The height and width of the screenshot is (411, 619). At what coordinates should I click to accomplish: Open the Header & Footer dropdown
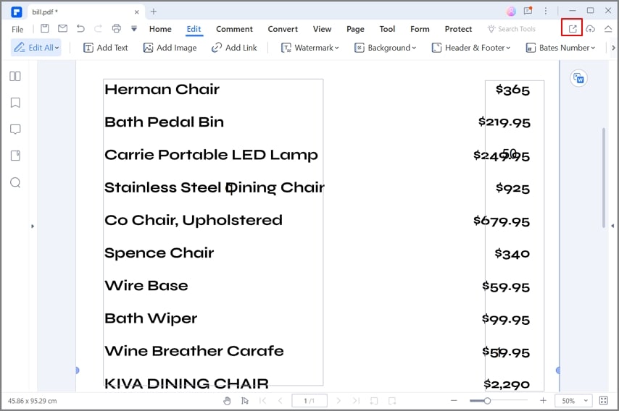[x=471, y=48]
